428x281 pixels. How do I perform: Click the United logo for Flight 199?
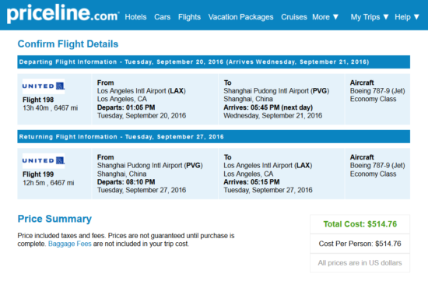tap(44, 161)
